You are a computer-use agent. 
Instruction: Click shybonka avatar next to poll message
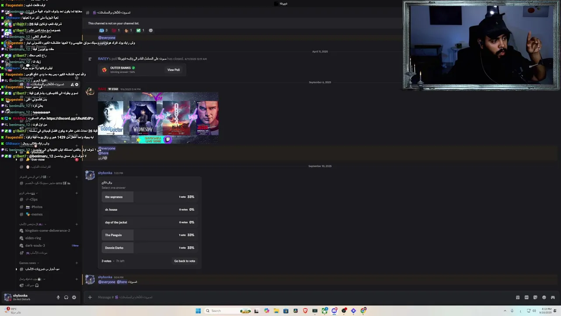[x=90, y=176]
